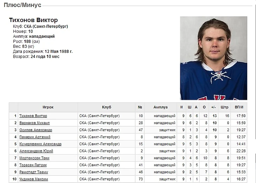Click the № number column header
The width and height of the screenshot is (256, 183).
click(x=140, y=107)
